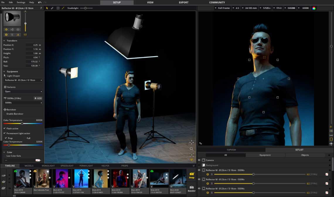This screenshot has width=334, height=197.
Task: Click the Render camera icon
Action: click(x=192, y=188)
